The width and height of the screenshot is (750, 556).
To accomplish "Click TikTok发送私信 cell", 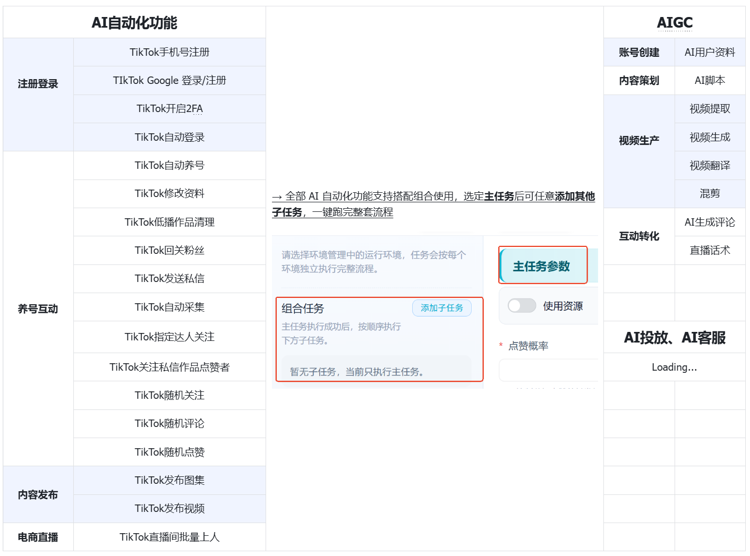I will click(x=169, y=279).
